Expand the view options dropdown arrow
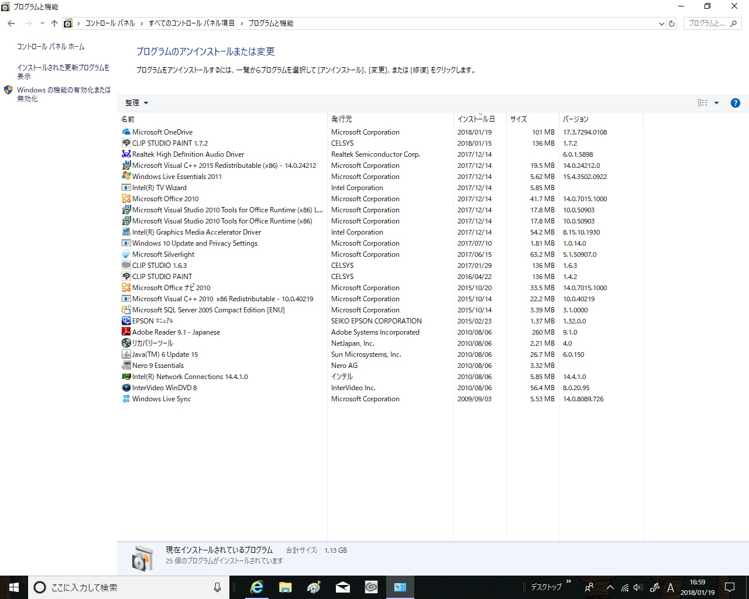The height and width of the screenshot is (599, 749). [x=716, y=103]
